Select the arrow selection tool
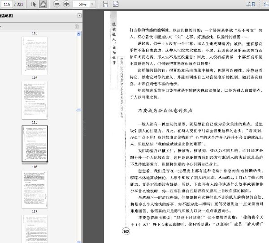The height and width of the screenshot is (243, 269). (33, 4)
